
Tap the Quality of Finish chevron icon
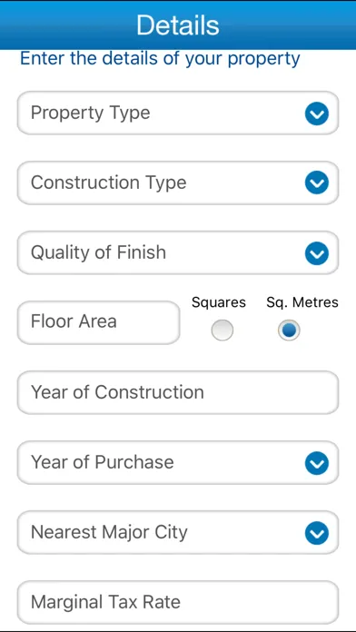316,253
